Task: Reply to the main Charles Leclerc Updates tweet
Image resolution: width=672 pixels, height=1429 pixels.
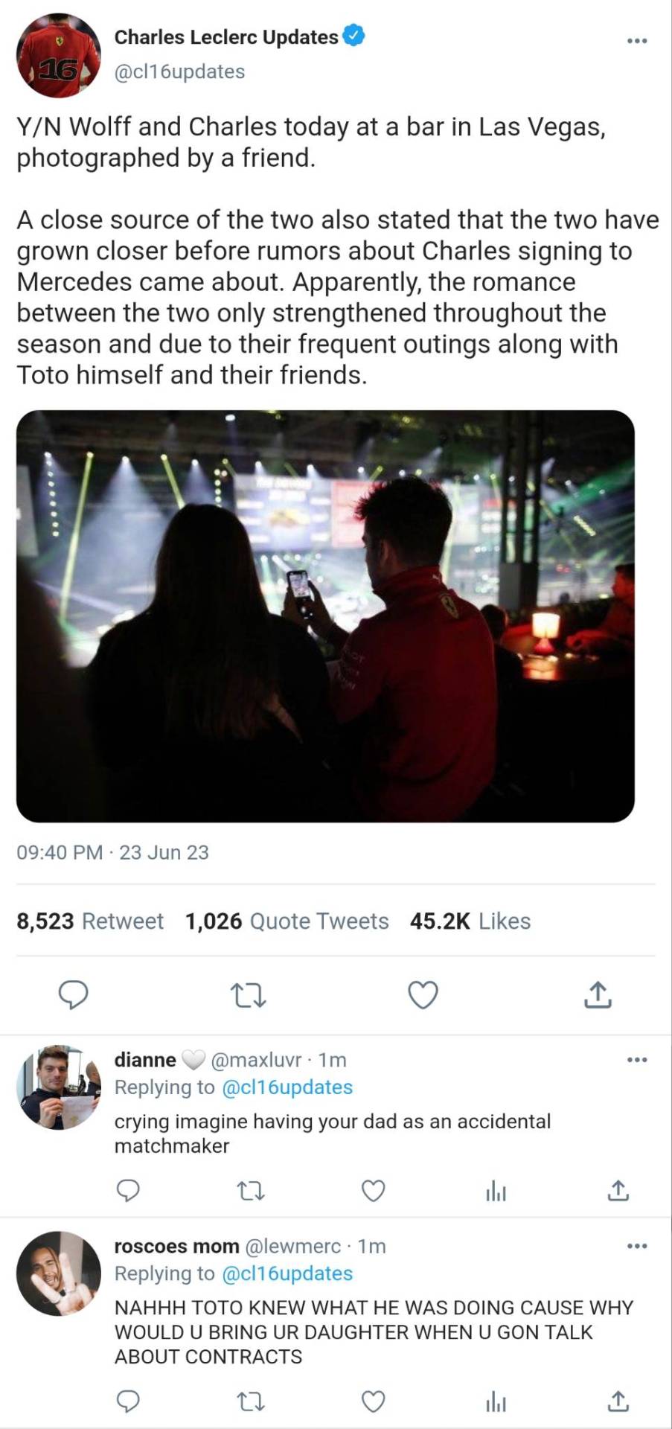Action: tap(73, 994)
